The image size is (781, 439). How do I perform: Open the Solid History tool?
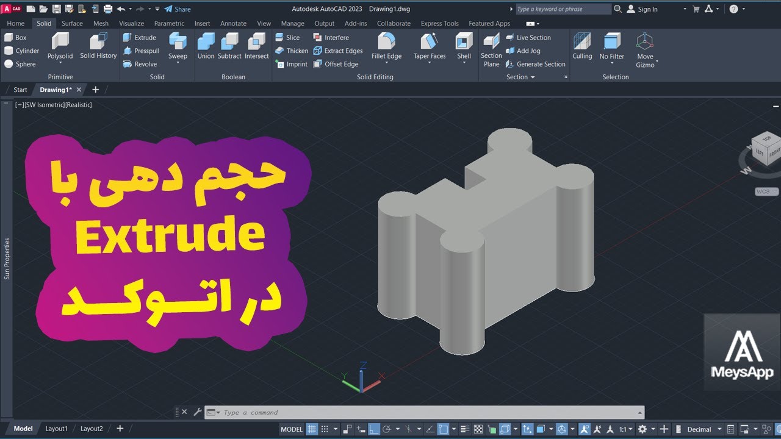98,46
